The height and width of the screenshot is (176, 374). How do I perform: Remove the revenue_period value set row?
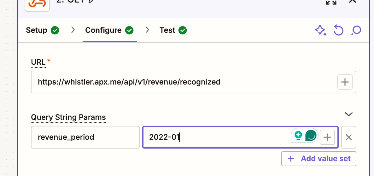349,137
